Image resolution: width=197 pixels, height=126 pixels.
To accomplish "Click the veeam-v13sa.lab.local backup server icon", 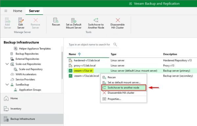I will [x=70, y=76].
